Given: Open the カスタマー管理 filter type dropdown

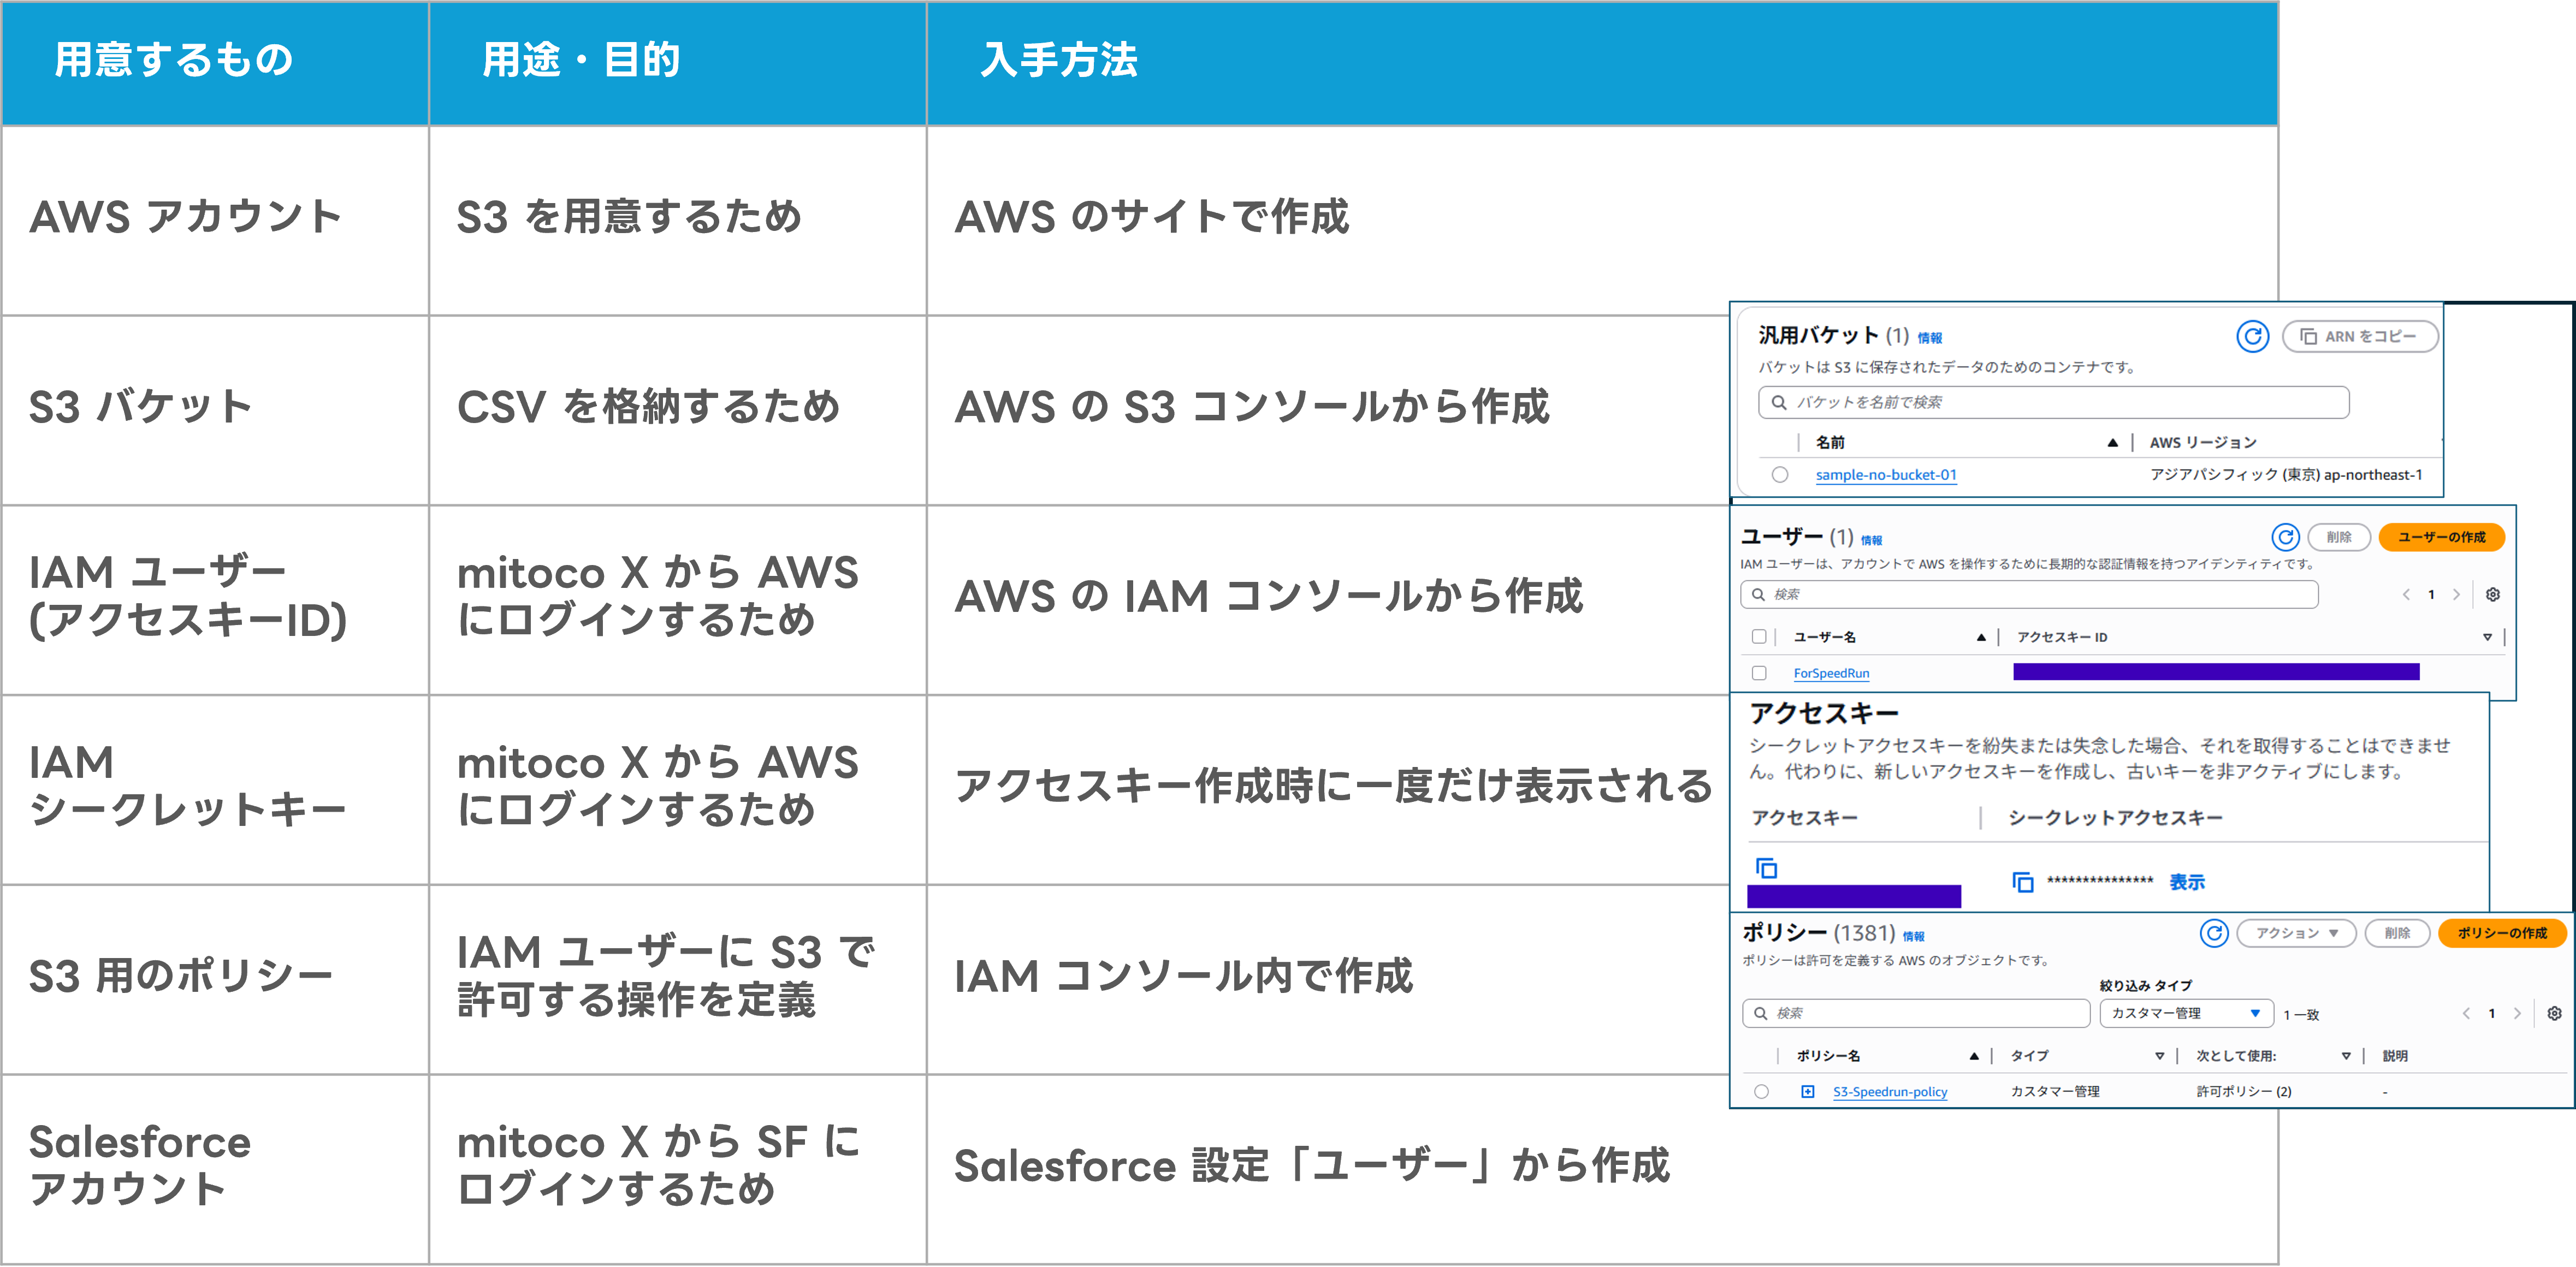Looking at the screenshot, I should 2187,1013.
